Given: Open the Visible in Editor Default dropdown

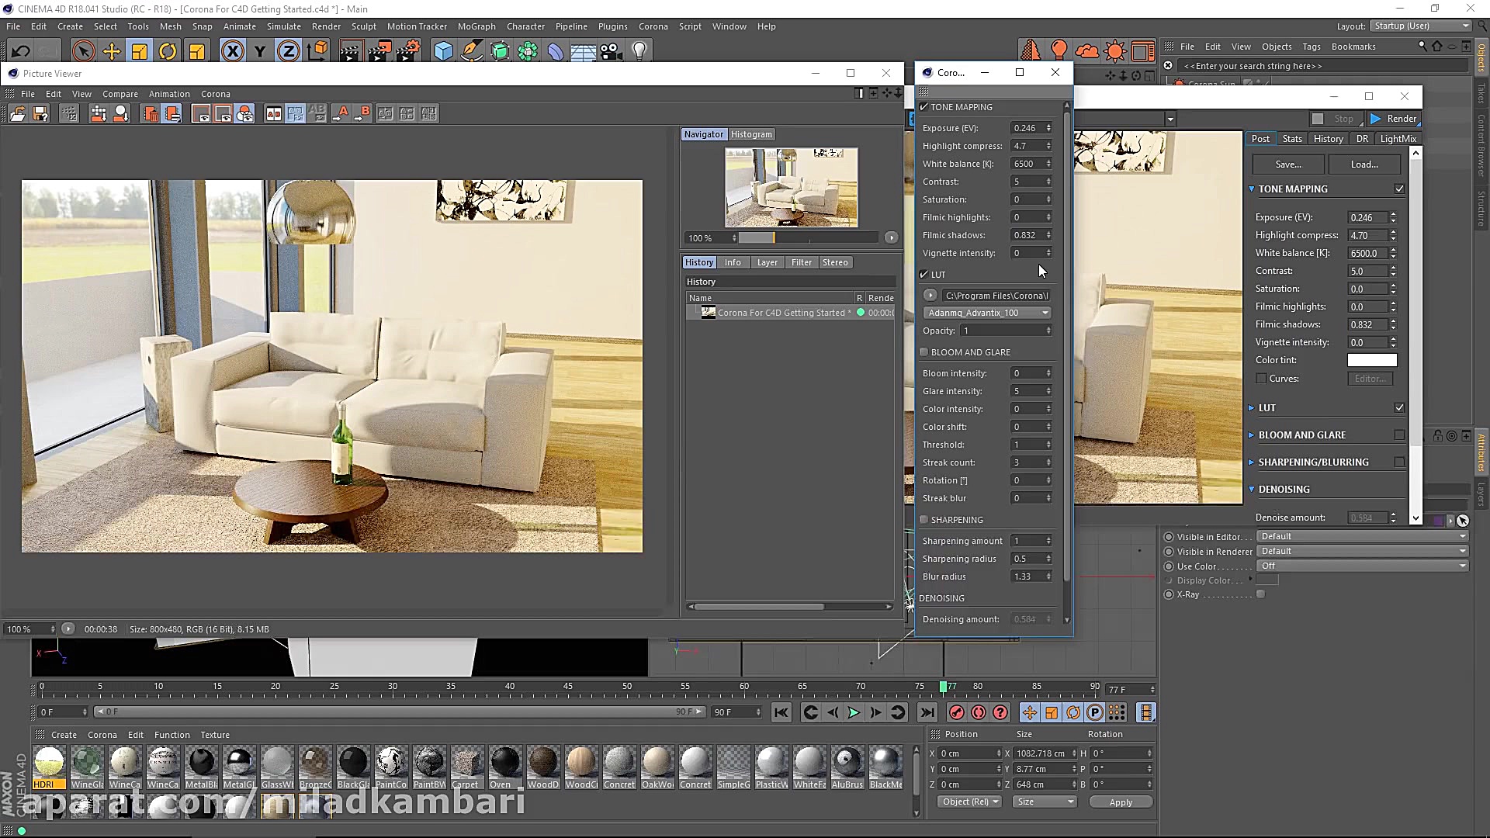Looking at the screenshot, I should pos(1362,535).
